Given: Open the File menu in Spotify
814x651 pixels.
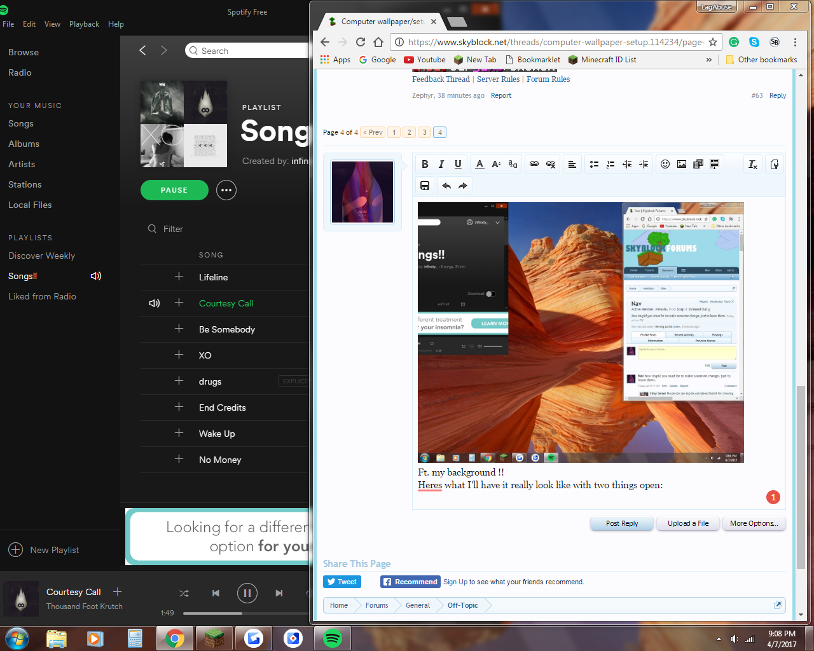Looking at the screenshot, I should [x=8, y=24].
